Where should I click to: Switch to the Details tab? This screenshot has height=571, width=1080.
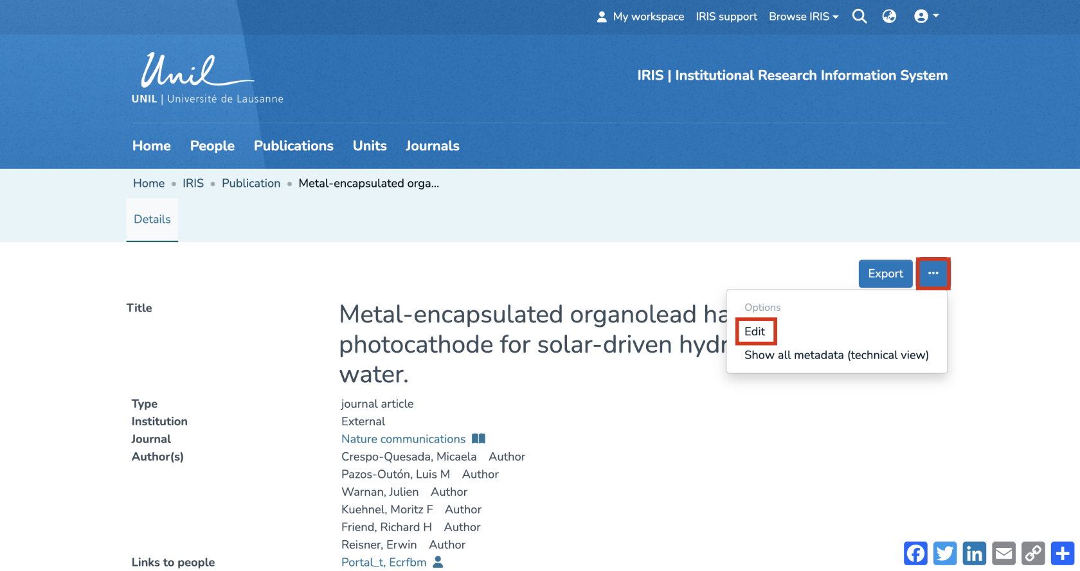(152, 220)
